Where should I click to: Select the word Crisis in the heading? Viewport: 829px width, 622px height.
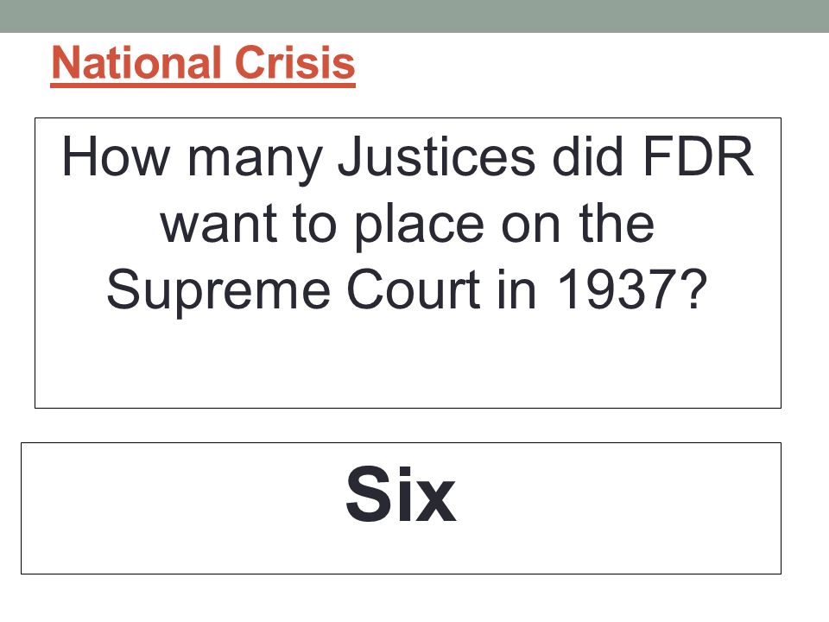294,63
